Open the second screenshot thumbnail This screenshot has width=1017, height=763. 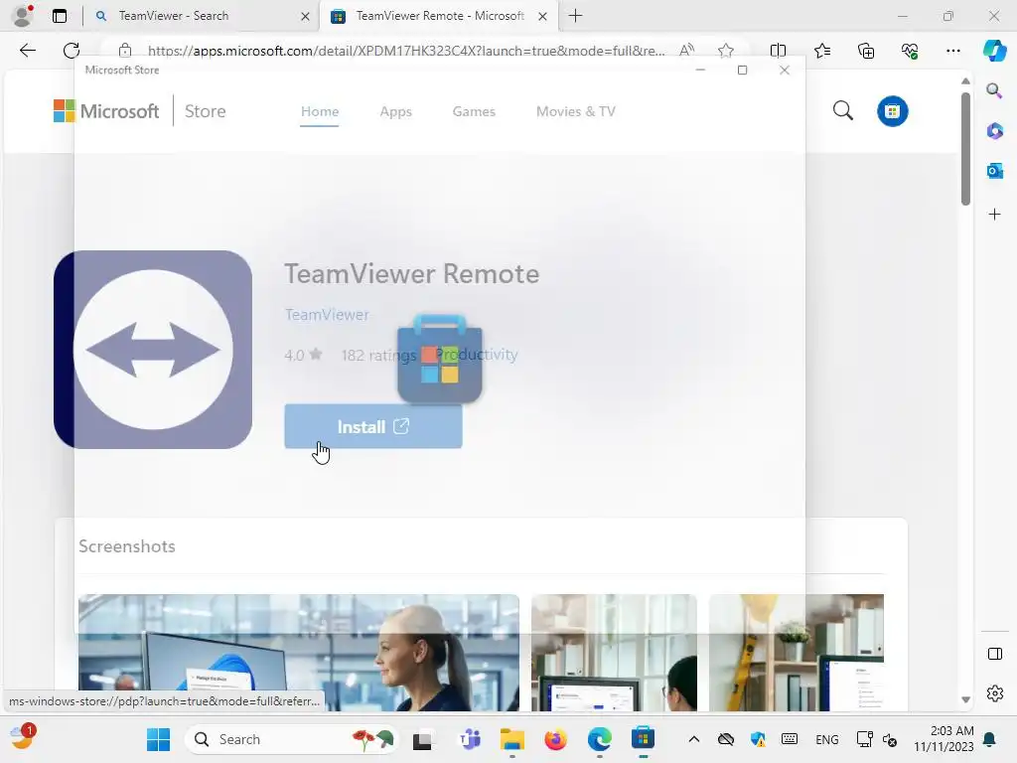click(x=614, y=652)
